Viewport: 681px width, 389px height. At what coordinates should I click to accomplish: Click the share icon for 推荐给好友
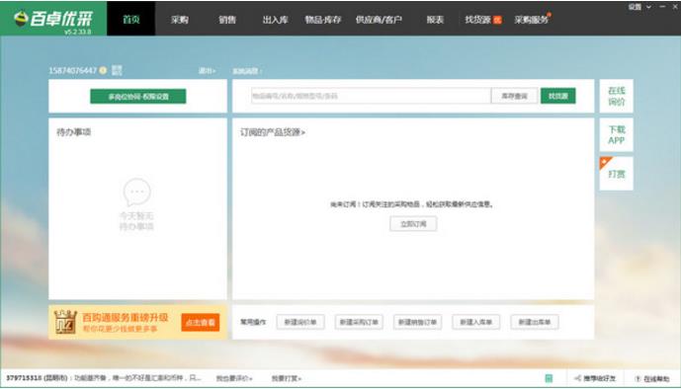(x=577, y=378)
